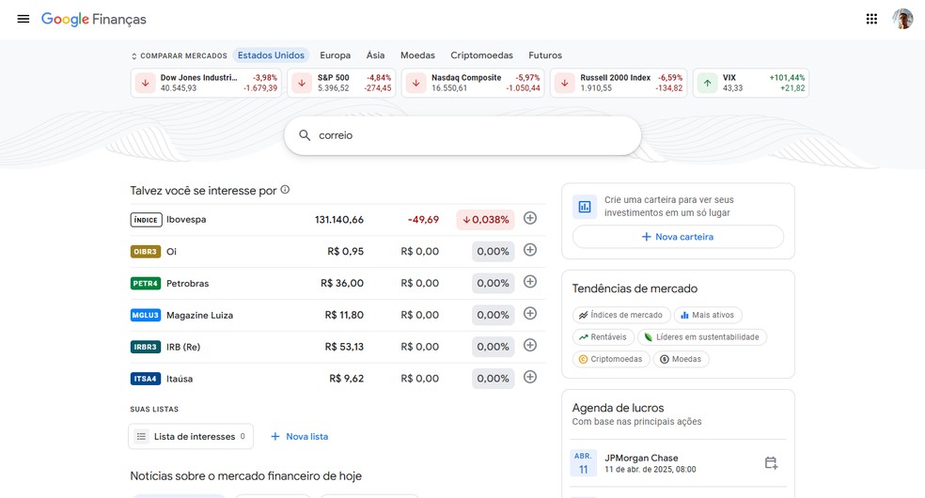
Task: Click the OIBR3 ticker badge
Action: (x=146, y=252)
